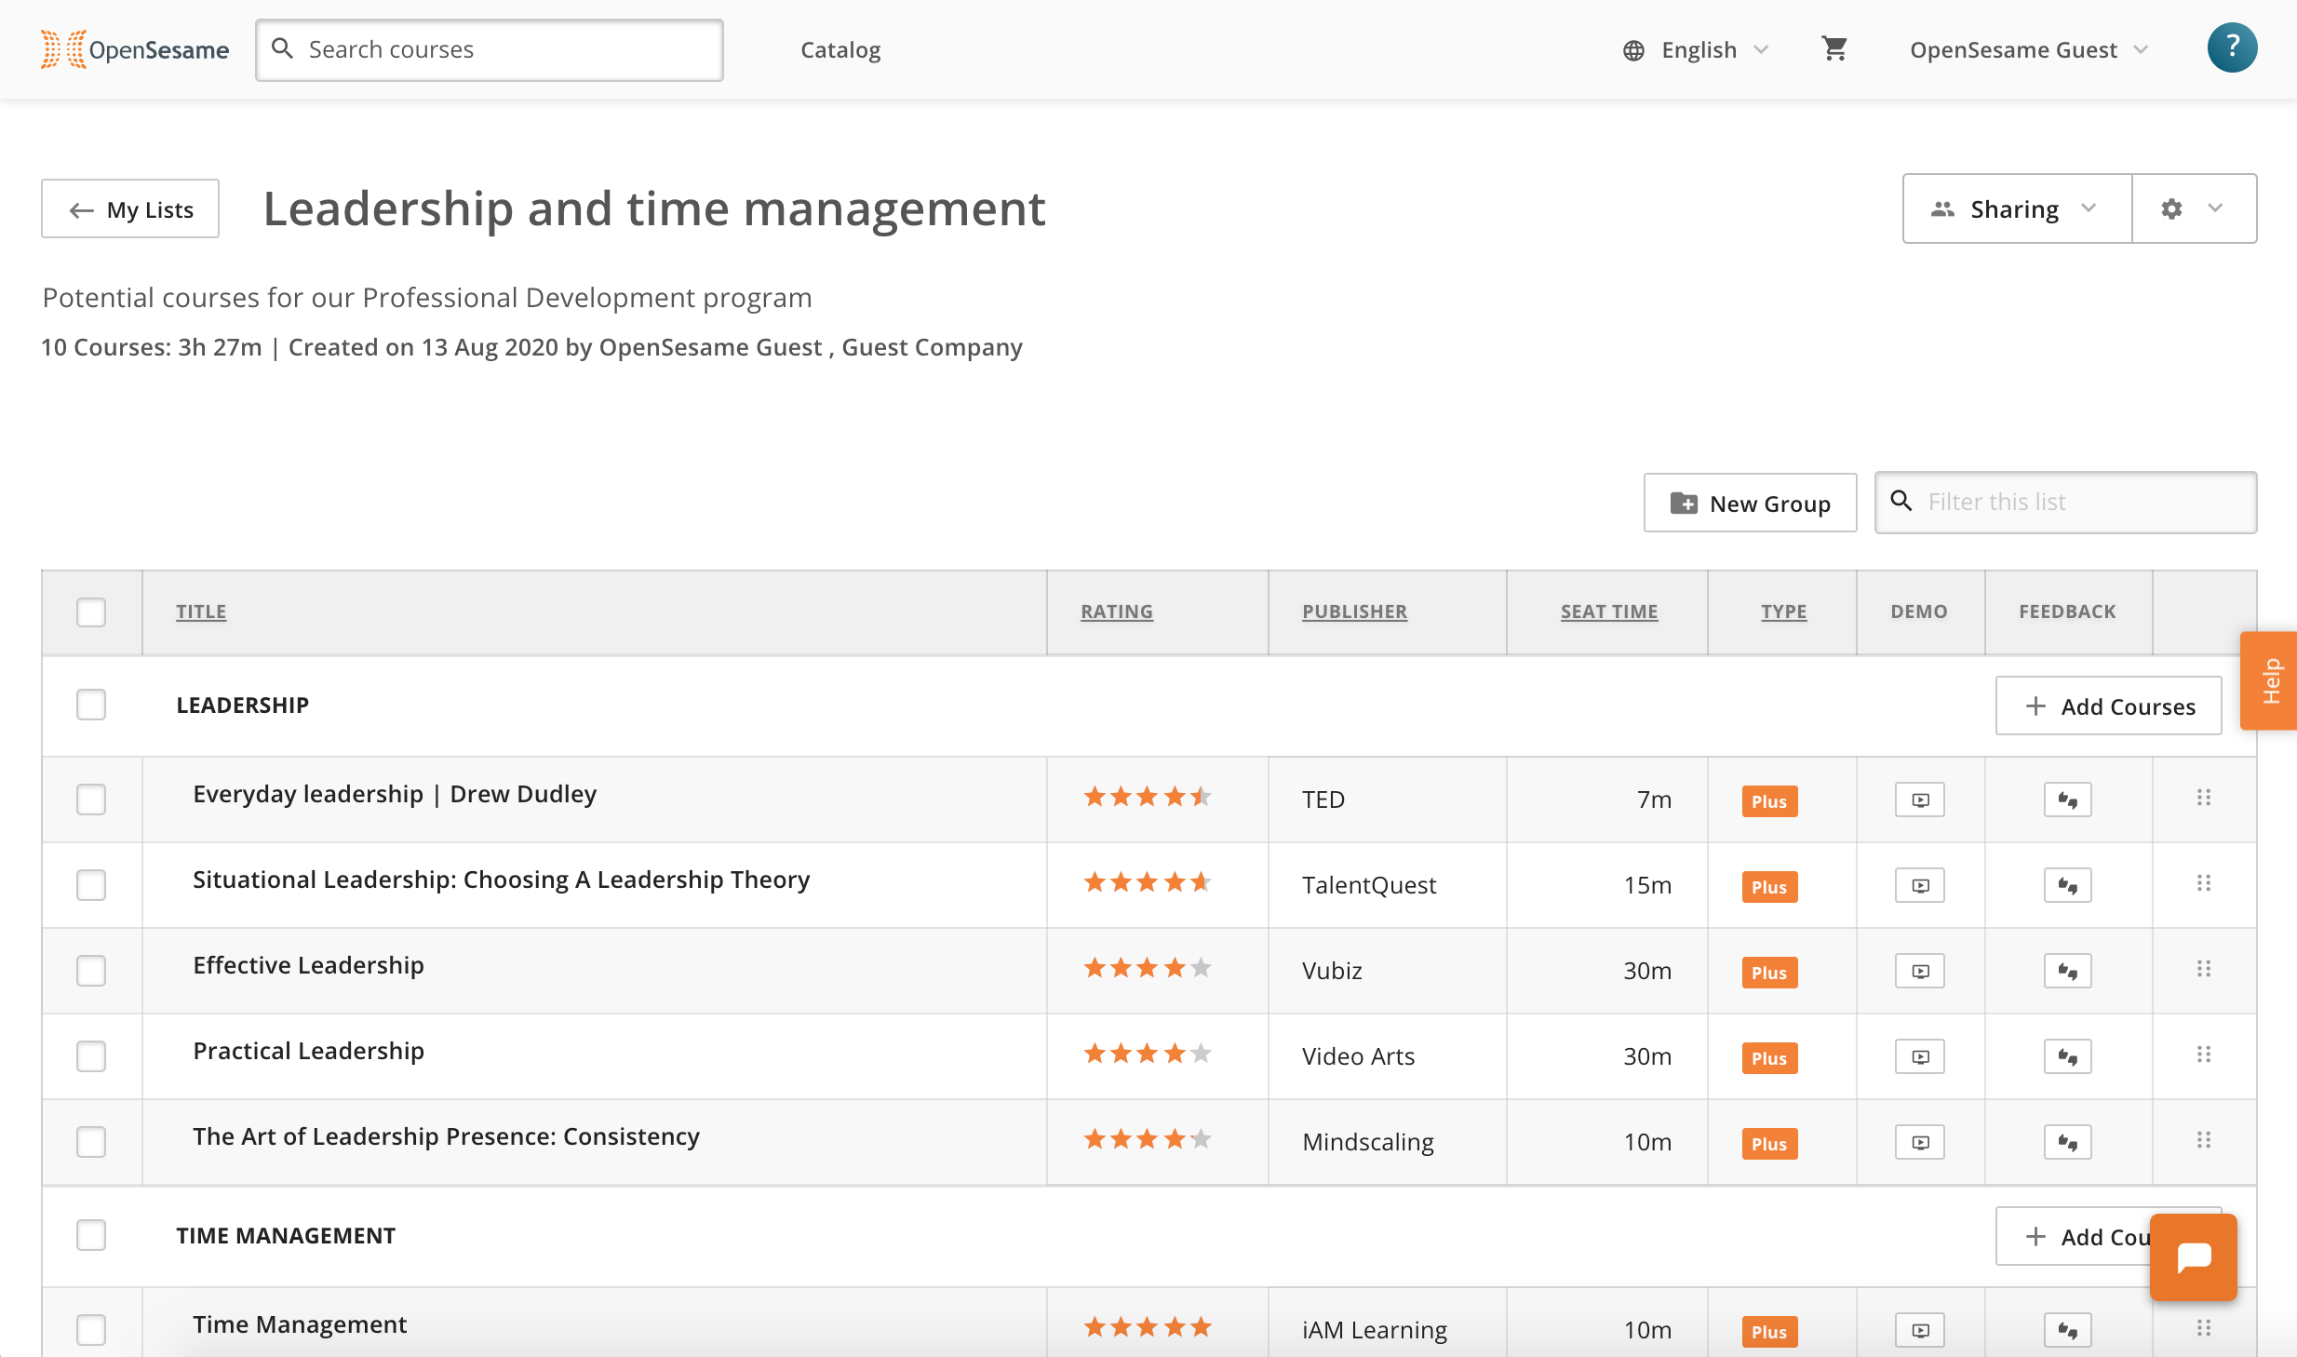Sort by RATING column
Image resolution: width=2297 pixels, height=1357 pixels.
1116,611
